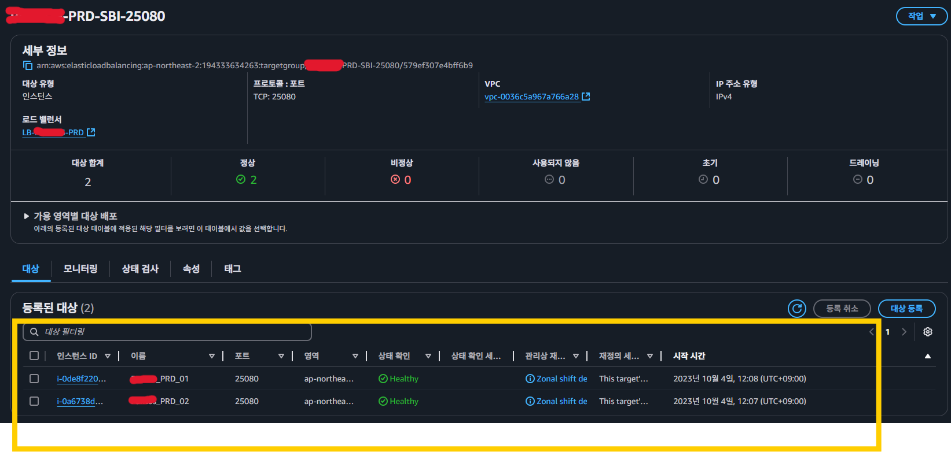Select the checkbox for instance i-0de8f220
The width and height of the screenshot is (951, 452).
34,379
